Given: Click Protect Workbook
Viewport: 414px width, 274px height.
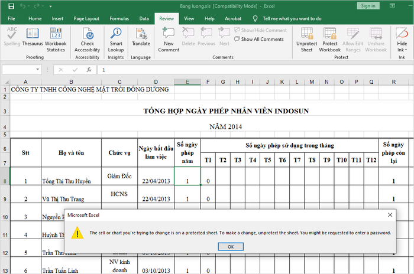Looking at the screenshot, I should [330, 40].
